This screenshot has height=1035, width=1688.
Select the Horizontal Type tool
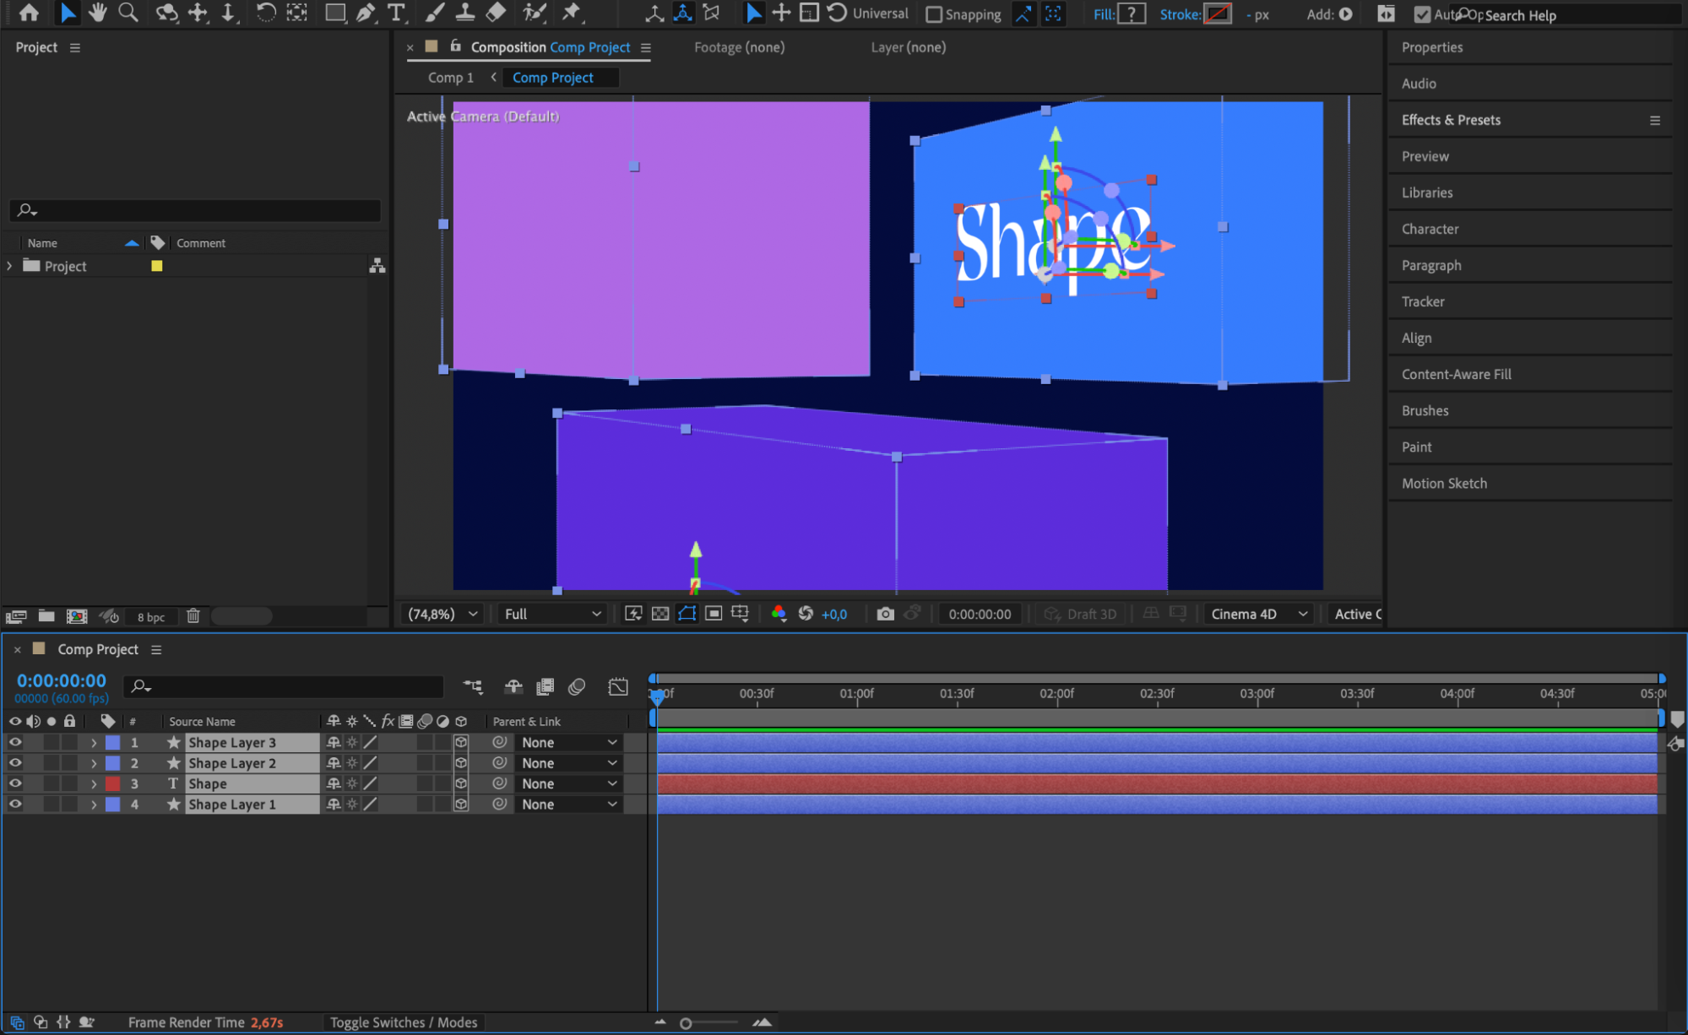[x=395, y=13]
